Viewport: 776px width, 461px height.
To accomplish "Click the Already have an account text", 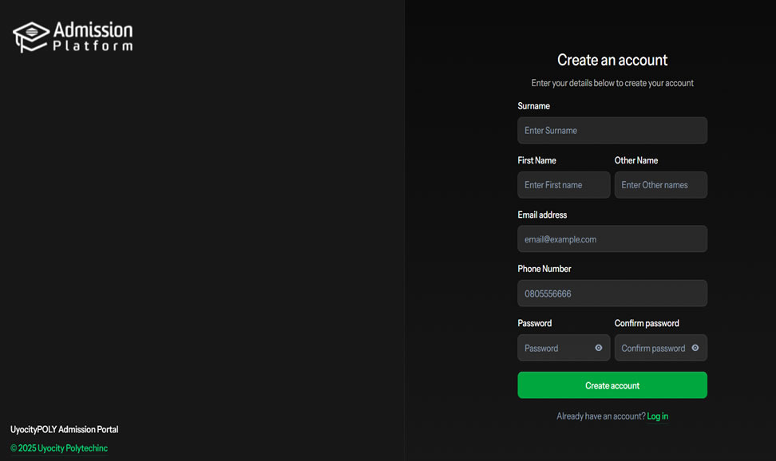I will click(x=600, y=416).
